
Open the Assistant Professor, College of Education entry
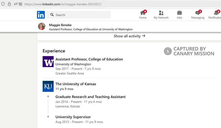(89, 59)
